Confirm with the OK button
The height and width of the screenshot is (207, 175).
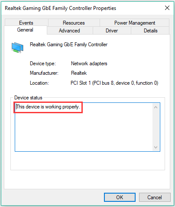[x=120, y=197]
